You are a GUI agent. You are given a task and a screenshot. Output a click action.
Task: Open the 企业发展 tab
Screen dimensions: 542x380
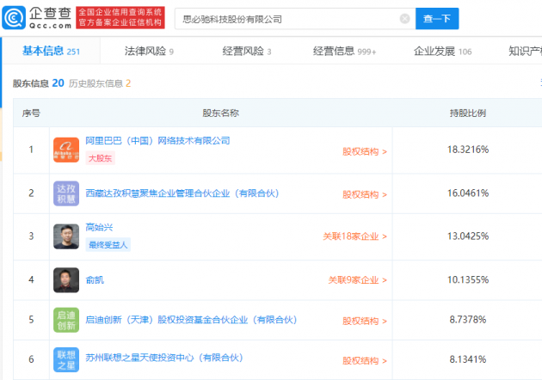[442, 51]
